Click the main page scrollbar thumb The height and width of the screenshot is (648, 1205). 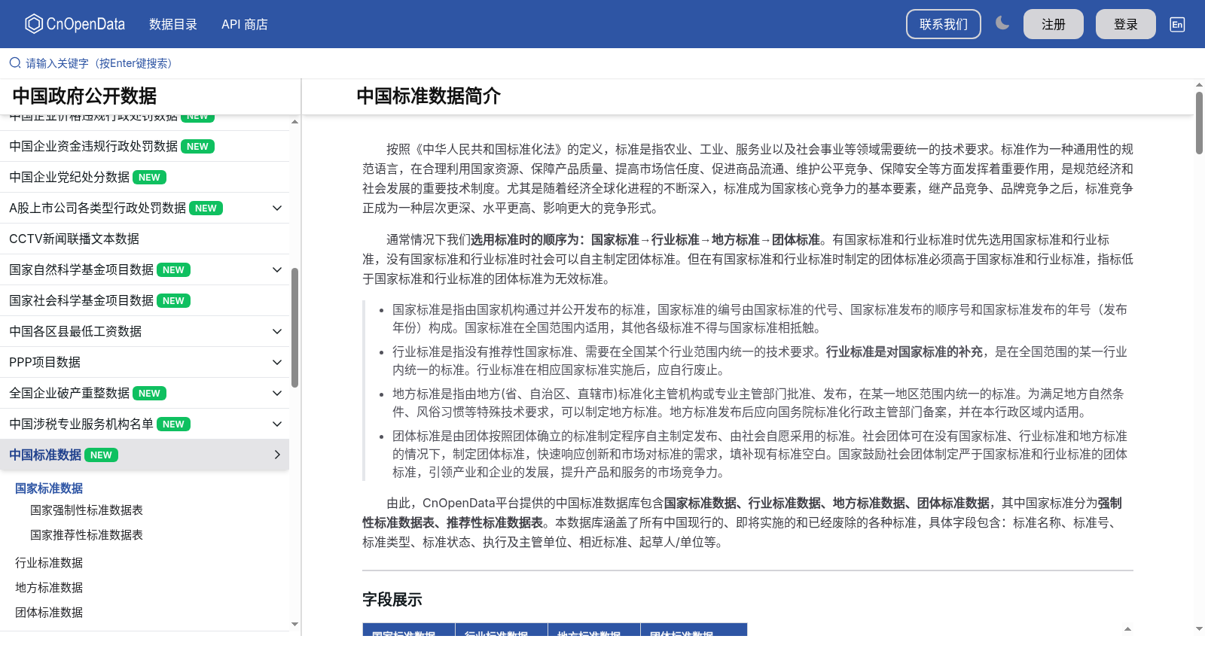[1199, 123]
